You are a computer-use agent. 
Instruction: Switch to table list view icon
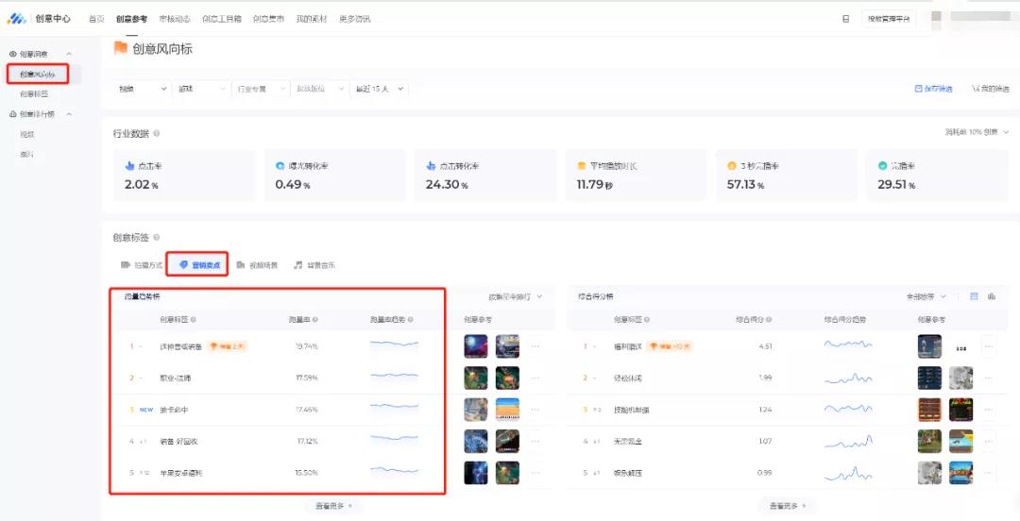(974, 296)
